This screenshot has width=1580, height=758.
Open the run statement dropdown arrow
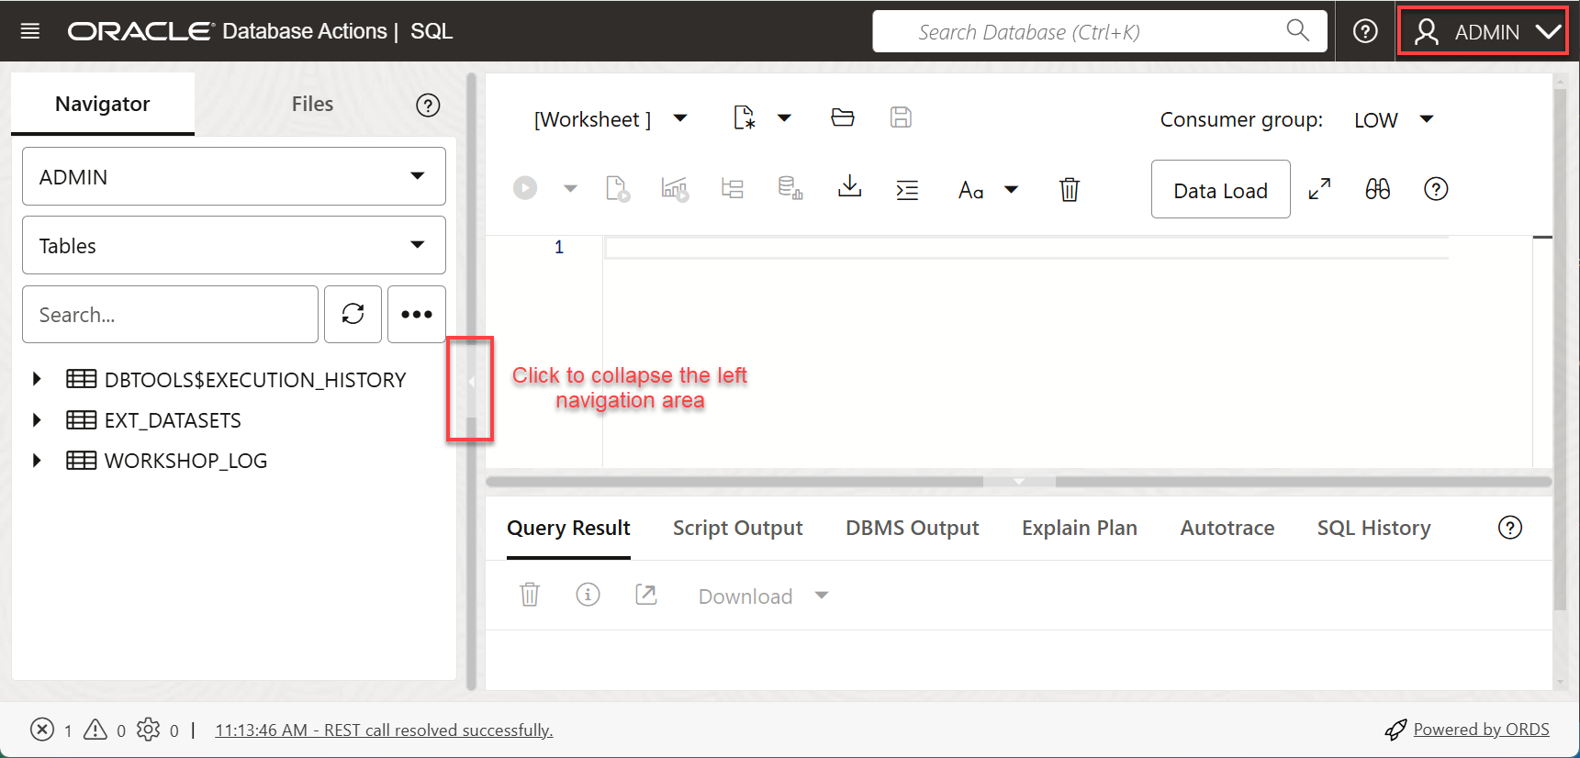tap(570, 188)
